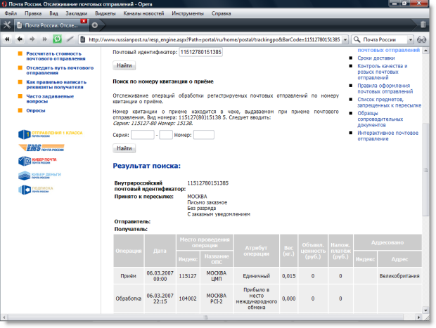
Task: Click Найти button under postal identifier
Action: point(124,65)
